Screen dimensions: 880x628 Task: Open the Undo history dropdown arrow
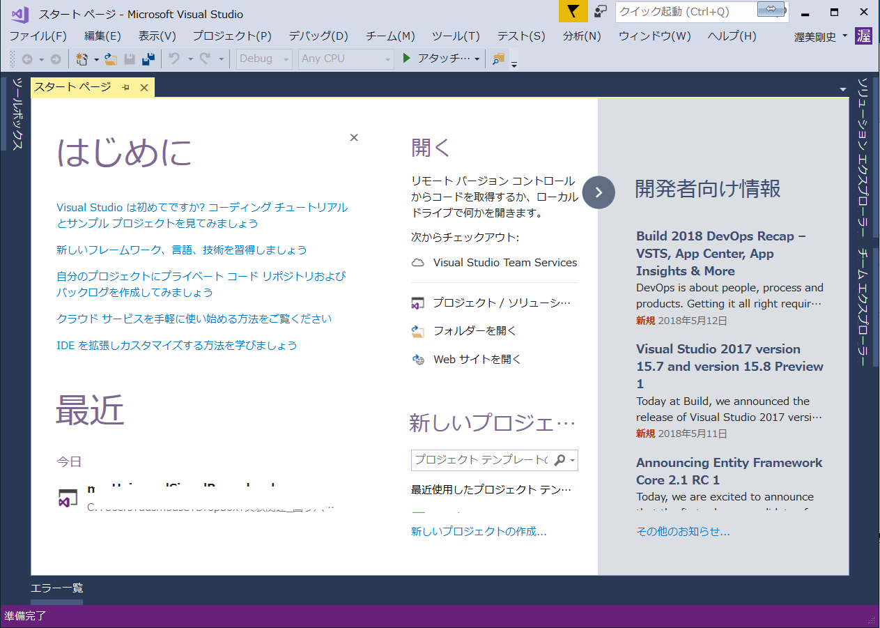pyautogui.click(x=190, y=59)
